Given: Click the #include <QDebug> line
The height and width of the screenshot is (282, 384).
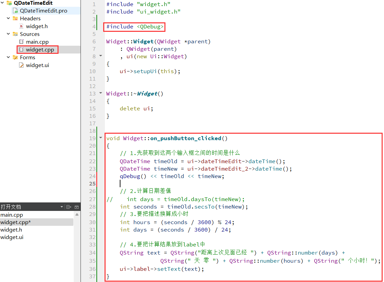Looking at the screenshot, I should click(x=135, y=27).
